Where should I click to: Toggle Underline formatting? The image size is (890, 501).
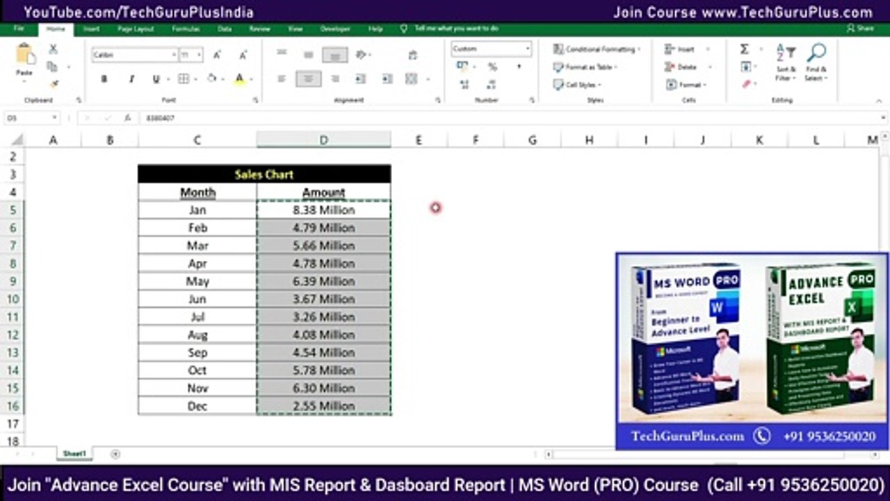pyautogui.click(x=156, y=79)
